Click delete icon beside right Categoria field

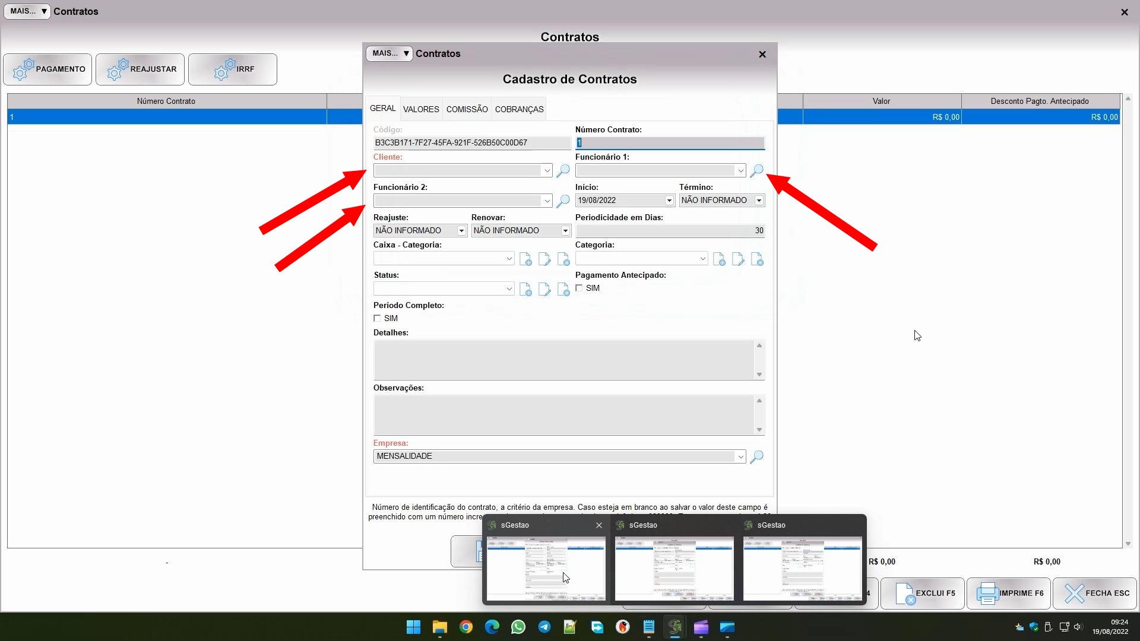point(757,259)
